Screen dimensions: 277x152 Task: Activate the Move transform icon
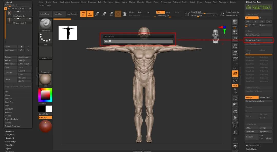(97, 14)
